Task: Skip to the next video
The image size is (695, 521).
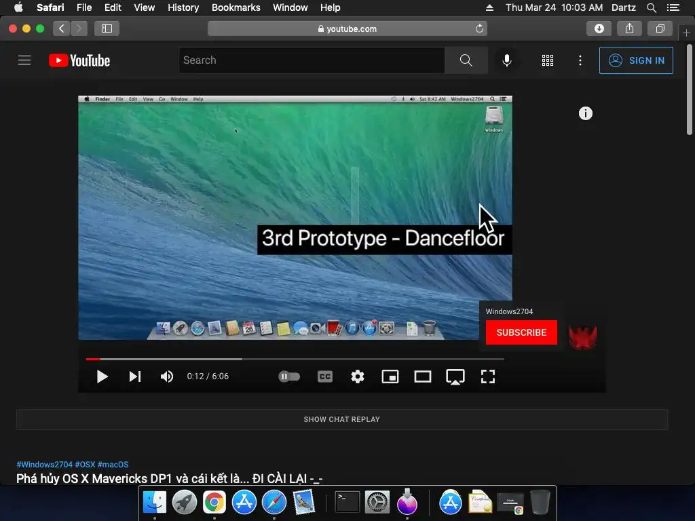Action: [135, 377]
